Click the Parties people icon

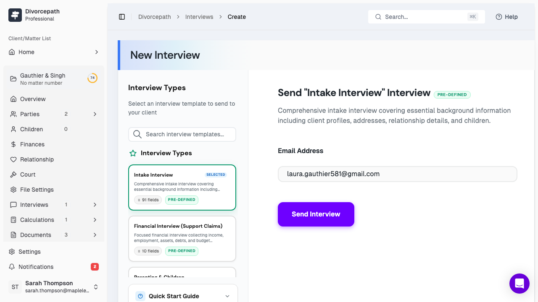(x=13, y=114)
